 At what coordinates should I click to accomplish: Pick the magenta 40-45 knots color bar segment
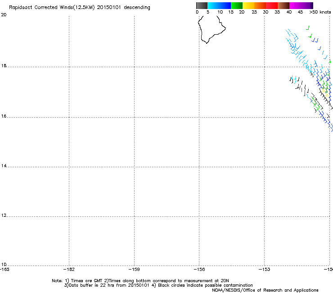click(295, 5)
